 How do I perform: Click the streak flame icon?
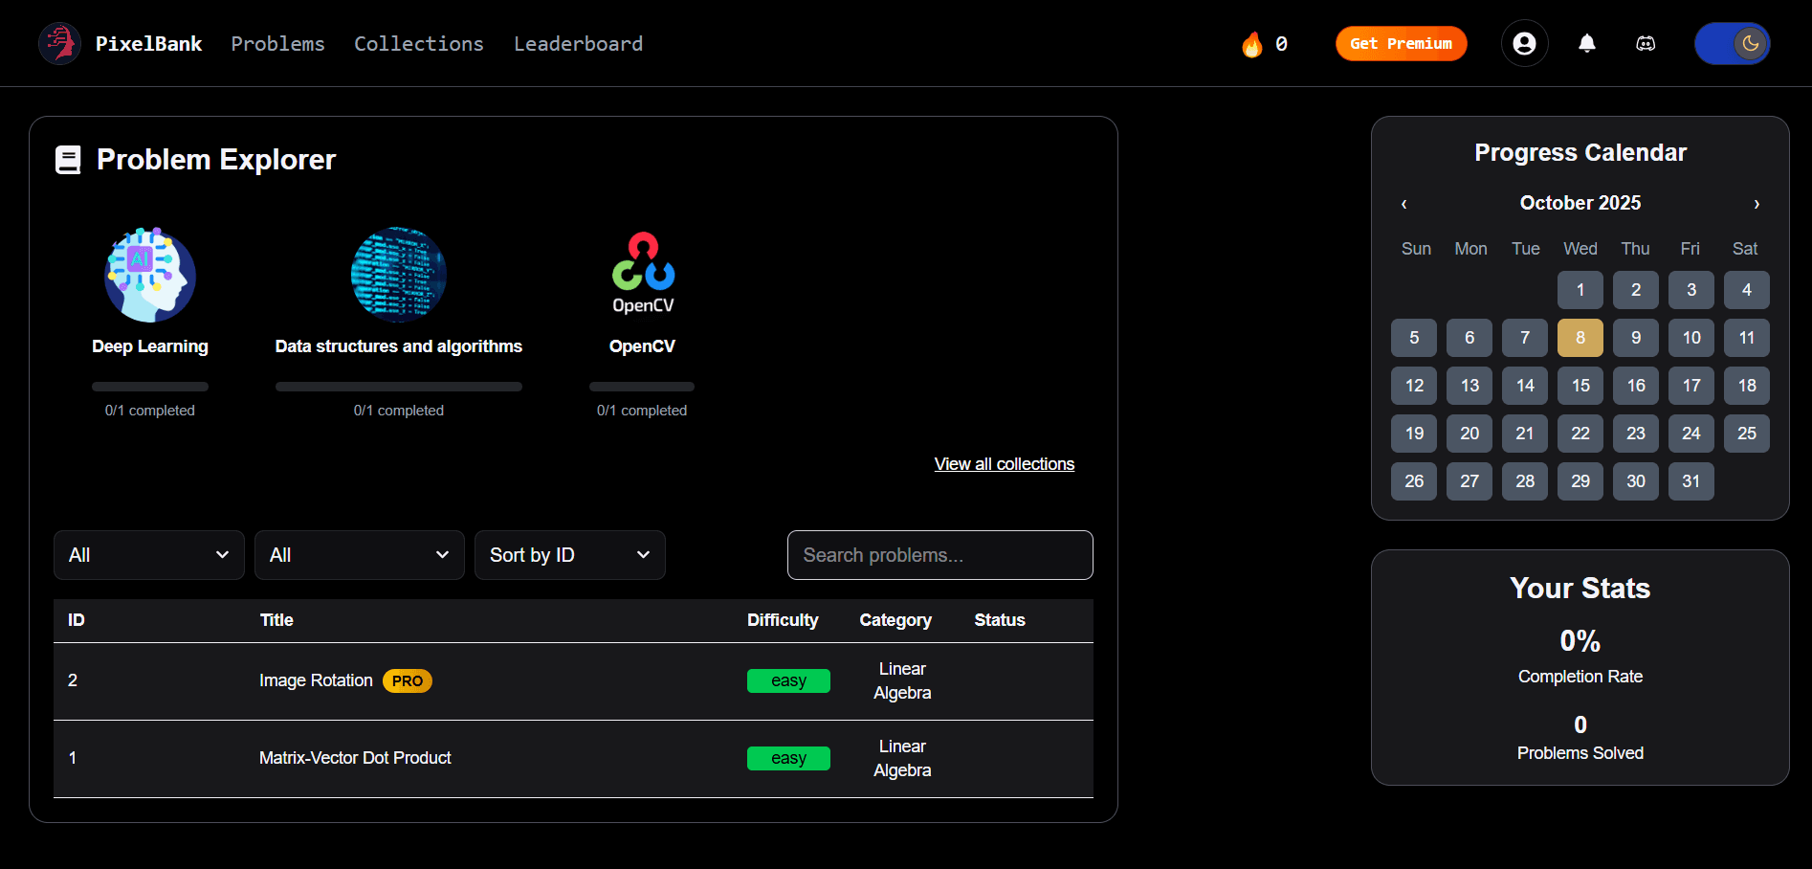tap(1251, 44)
